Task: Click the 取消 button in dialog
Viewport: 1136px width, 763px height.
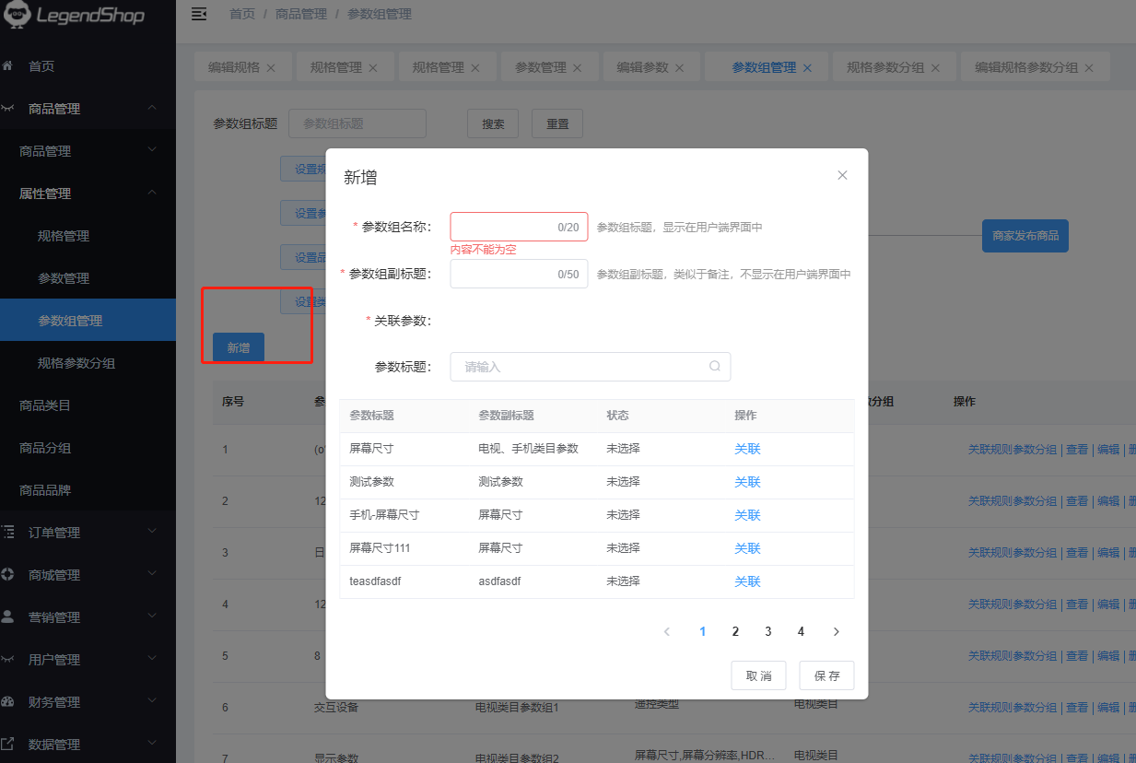Action: (758, 675)
